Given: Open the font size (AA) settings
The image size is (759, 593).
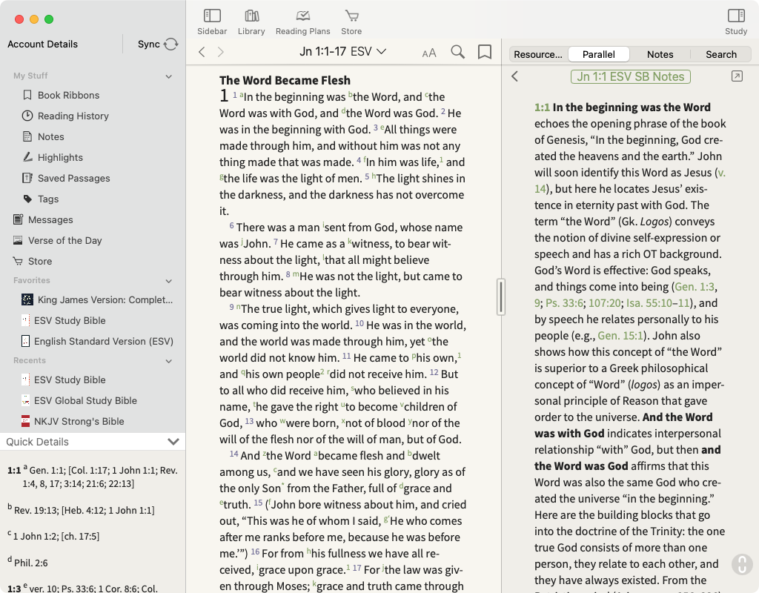Looking at the screenshot, I should point(429,53).
